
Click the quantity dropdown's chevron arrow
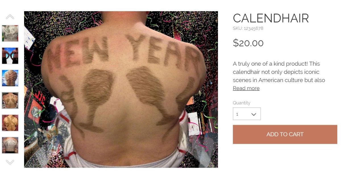click(254, 114)
